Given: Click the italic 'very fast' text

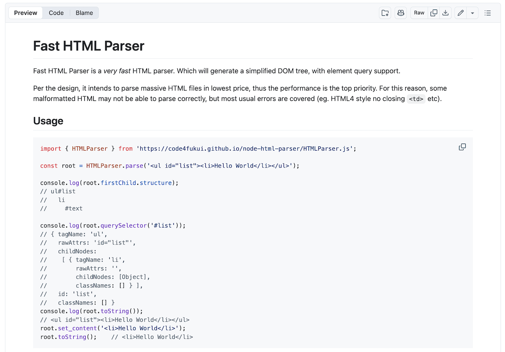Looking at the screenshot, I should (x=117, y=71).
